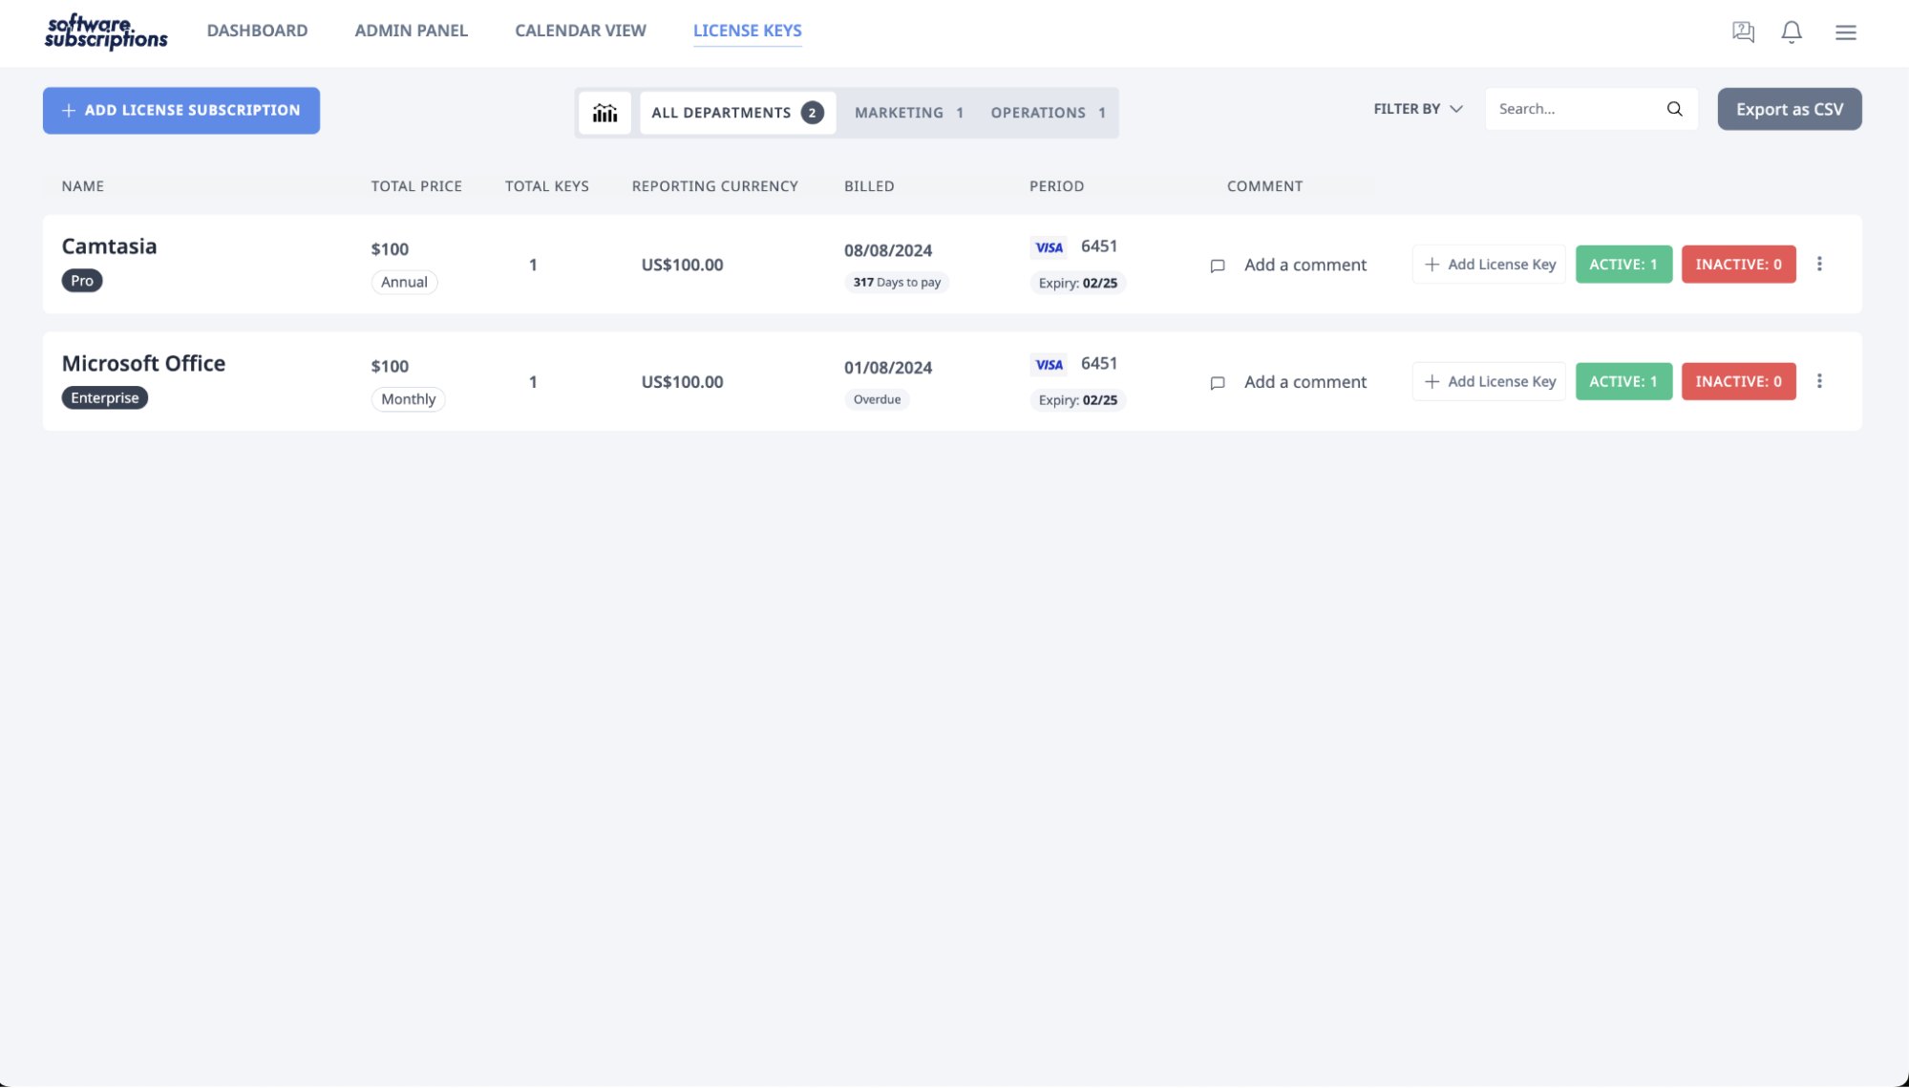Toggle the MARKETING department filter
This screenshot has height=1088, width=1909.
point(908,112)
